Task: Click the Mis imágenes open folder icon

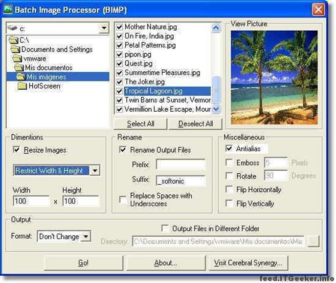Action: click(x=21, y=77)
